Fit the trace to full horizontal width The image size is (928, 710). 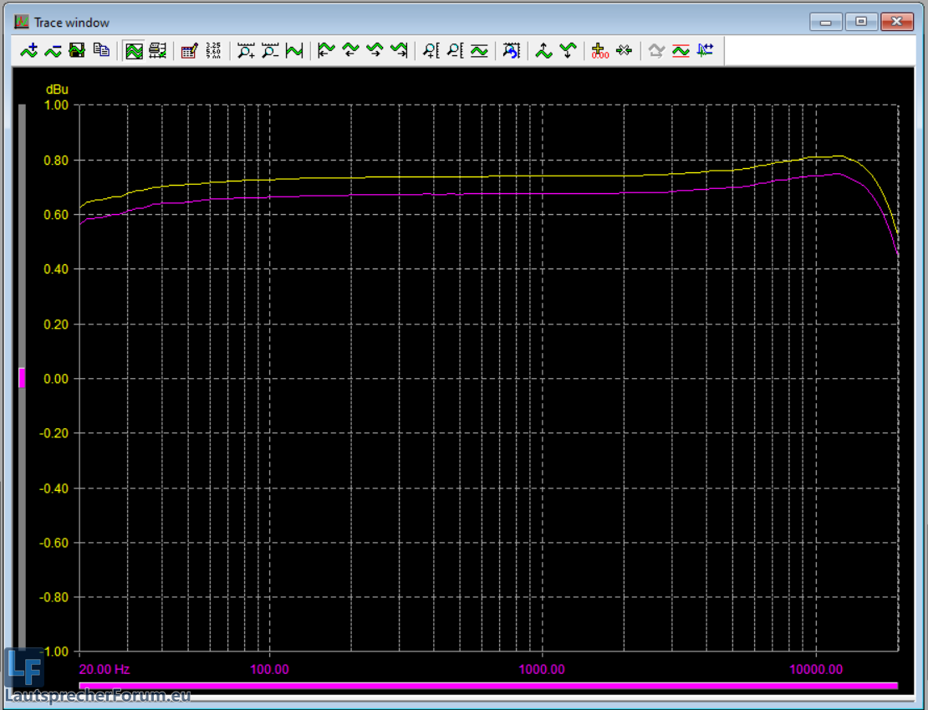[x=293, y=51]
